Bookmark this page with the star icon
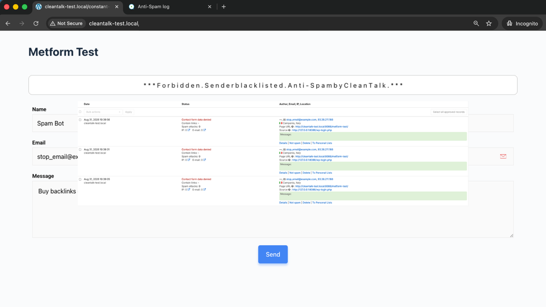The image size is (546, 307). [489, 23]
